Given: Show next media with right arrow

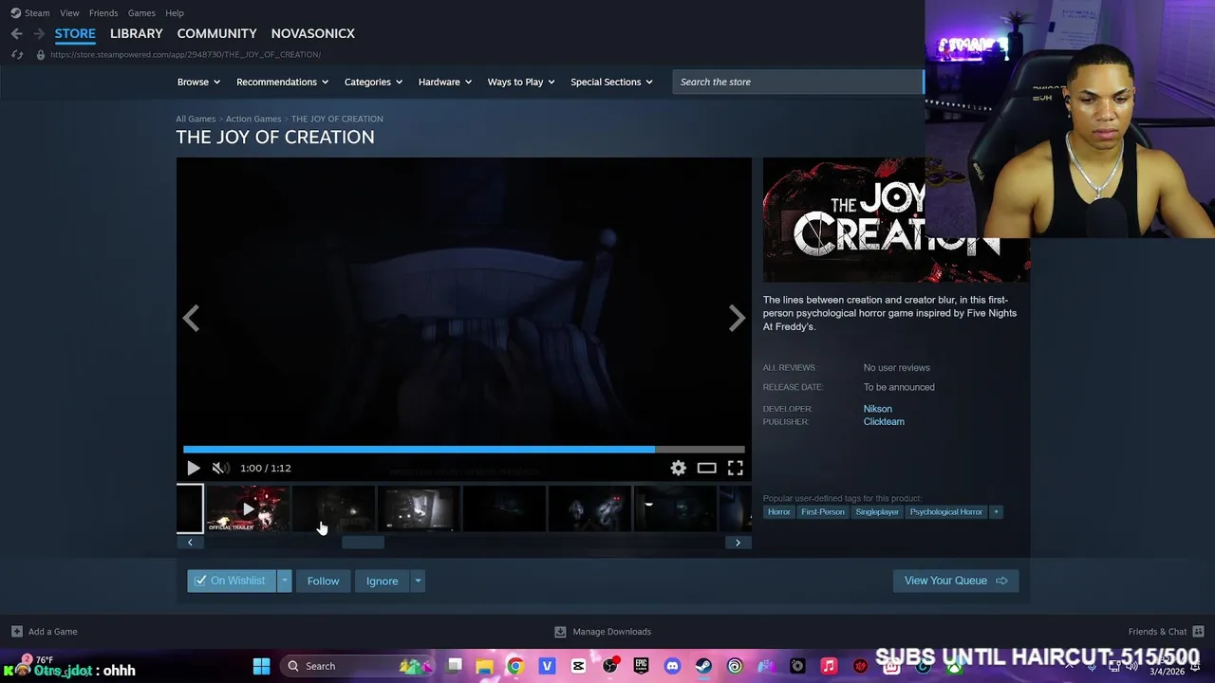Looking at the screenshot, I should pos(737,319).
